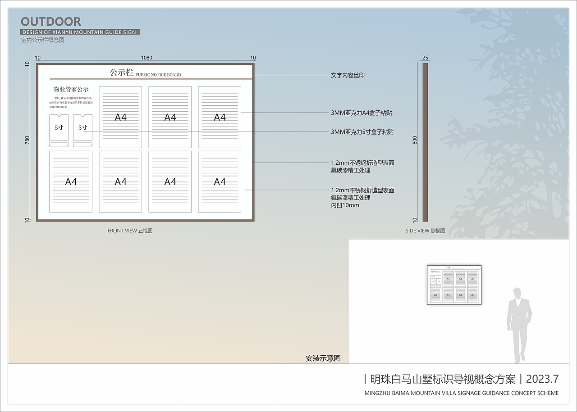This screenshot has height=412, width=577.
Task: Select the 3MM亚克力A4盒子粘贴 annotation
Action: pyautogui.click(x=362, y=113)
